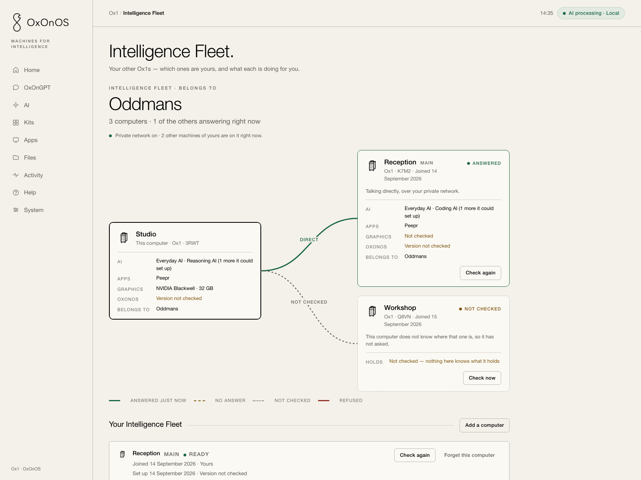
Task: Open the Apps monitor icon
Action: (x=16, y=140)
